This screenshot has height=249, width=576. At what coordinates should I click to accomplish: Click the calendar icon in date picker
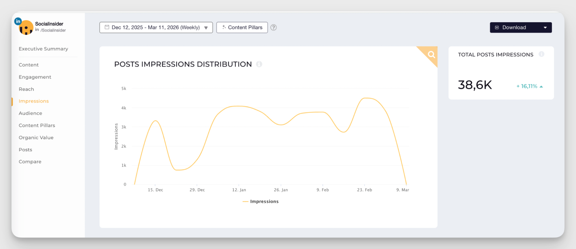[107, 27]
